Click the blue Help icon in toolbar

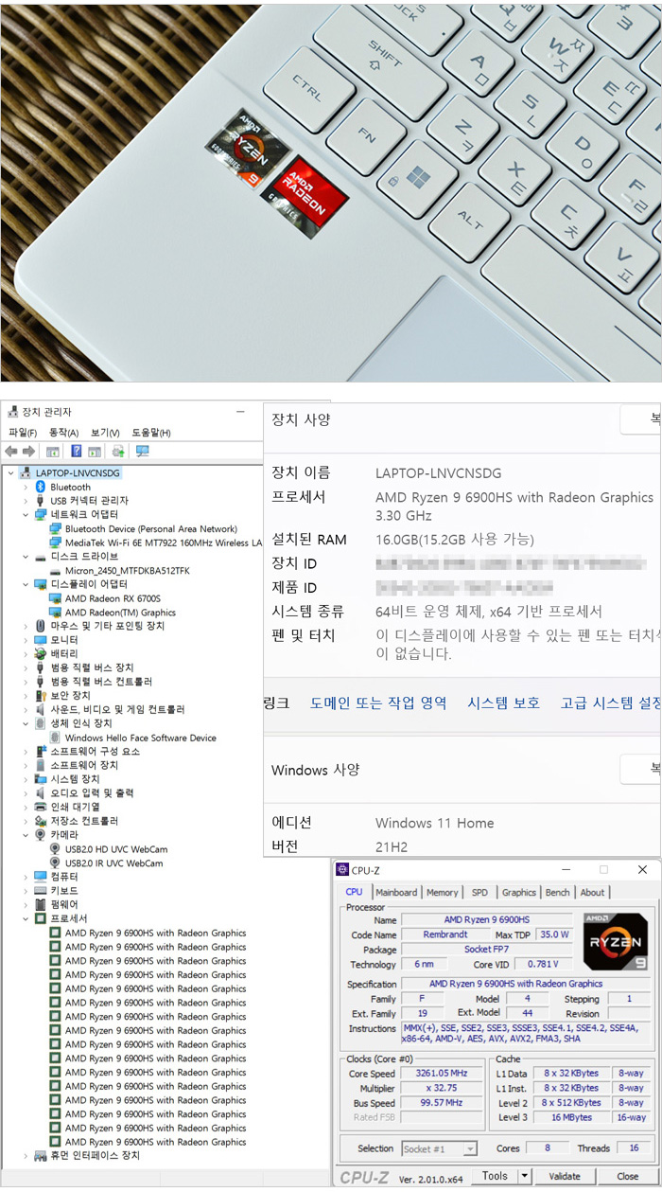pos(76,452)
